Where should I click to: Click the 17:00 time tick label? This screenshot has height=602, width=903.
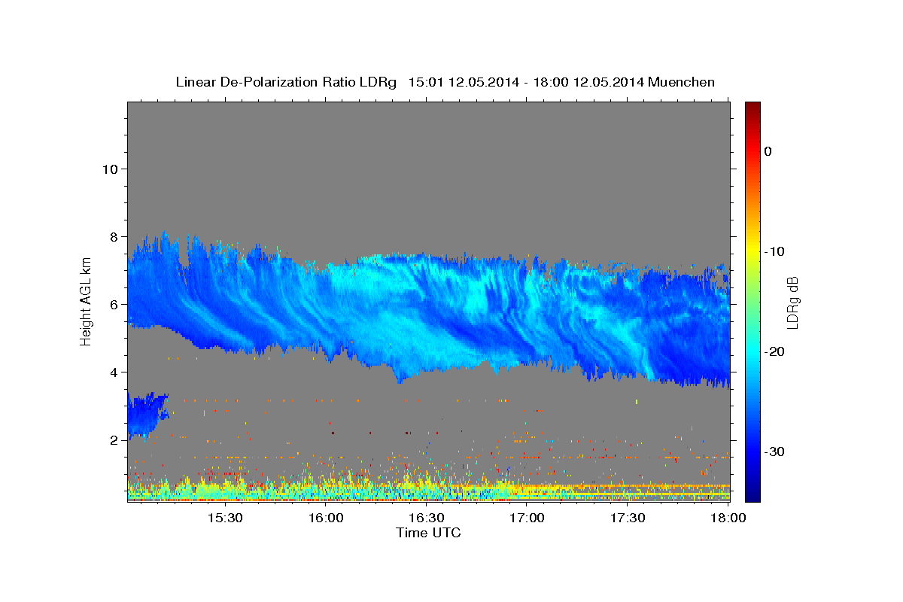pyautogui.click(x=528, y=518)
